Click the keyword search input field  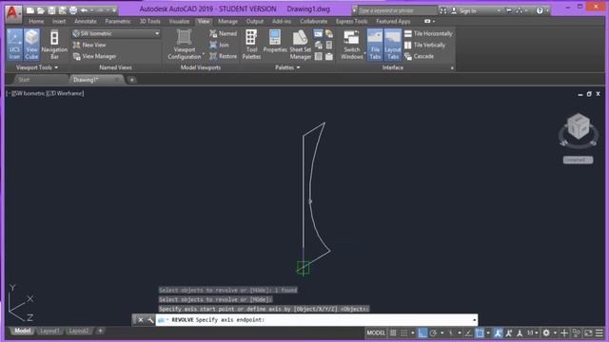click(397, 10)
